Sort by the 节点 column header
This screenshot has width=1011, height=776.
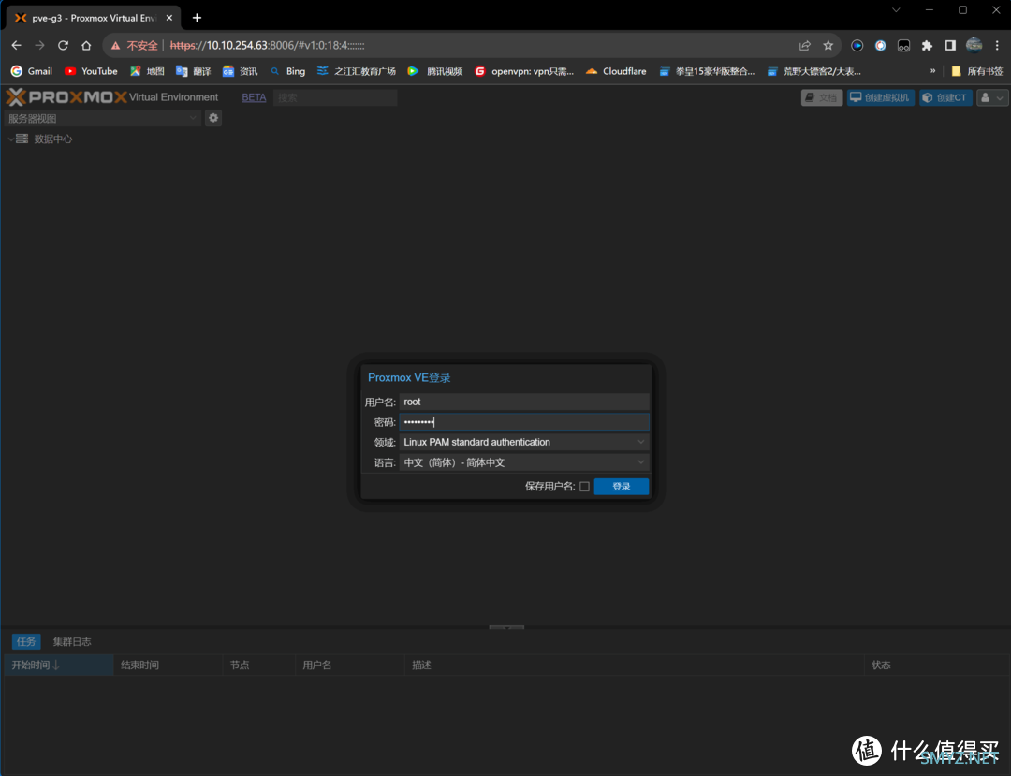coord(259,666)
